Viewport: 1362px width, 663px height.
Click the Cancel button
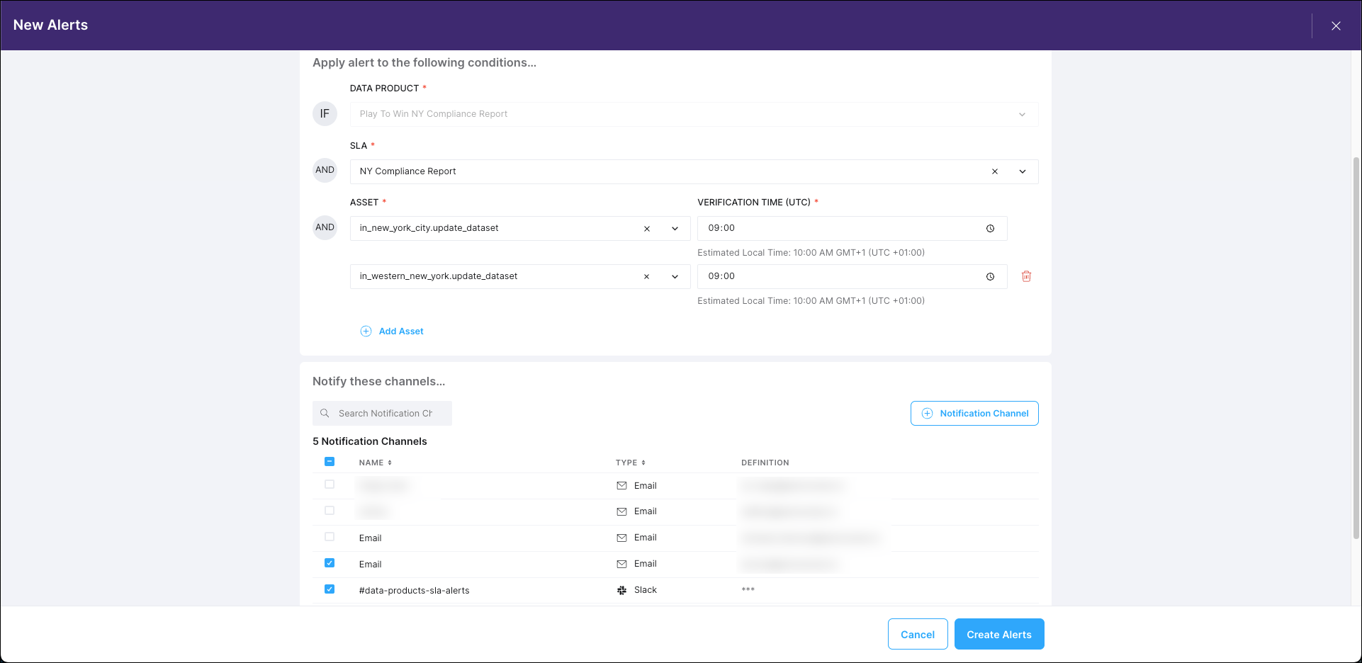pyautogui.click(x=917, y=634)
